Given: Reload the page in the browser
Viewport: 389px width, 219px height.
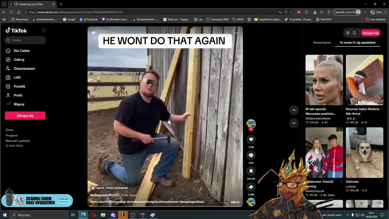Looking at the screenshot, I should coord(11,12).
